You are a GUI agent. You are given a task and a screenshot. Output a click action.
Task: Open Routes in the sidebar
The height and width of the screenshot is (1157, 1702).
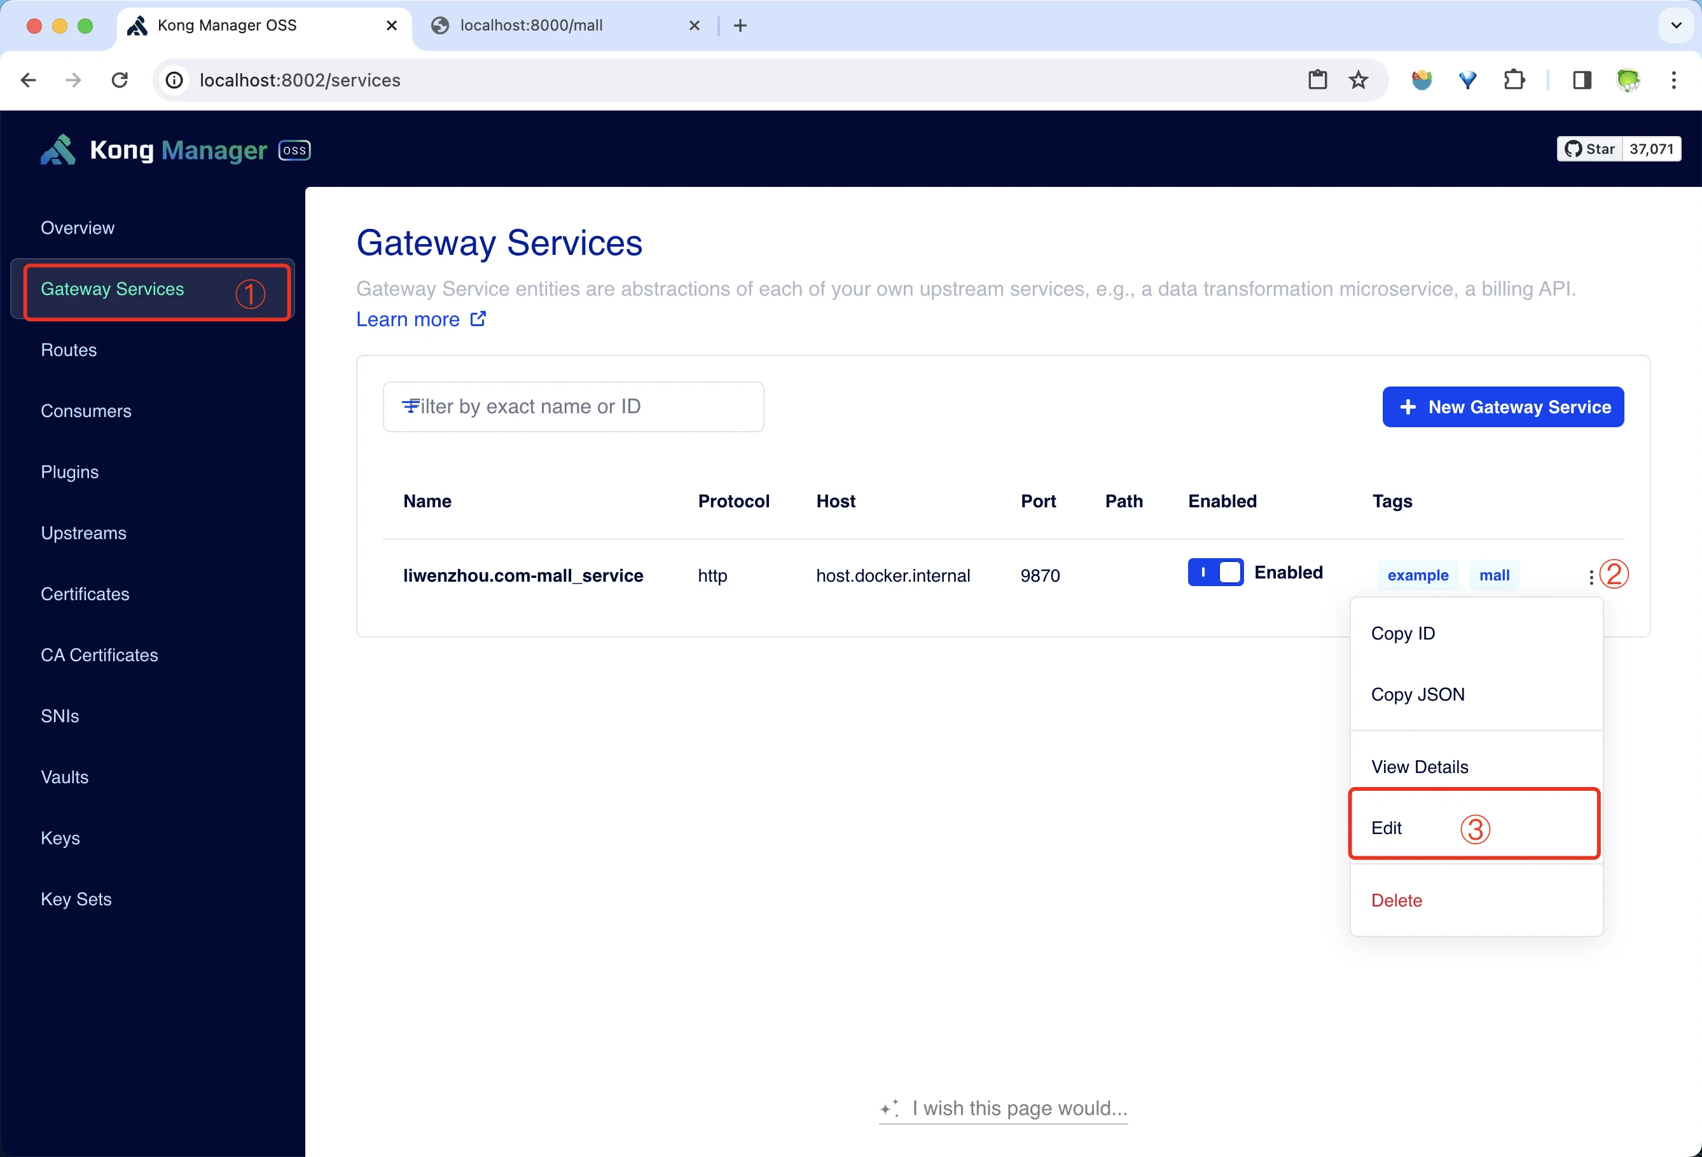tap(69, 350)
